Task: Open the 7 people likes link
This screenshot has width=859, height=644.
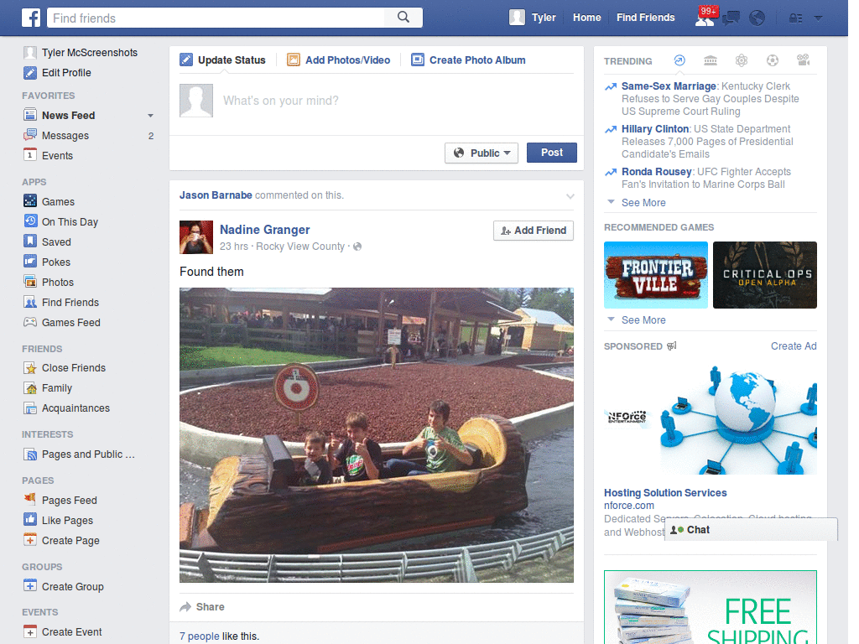Action: (x=200, y=636)
